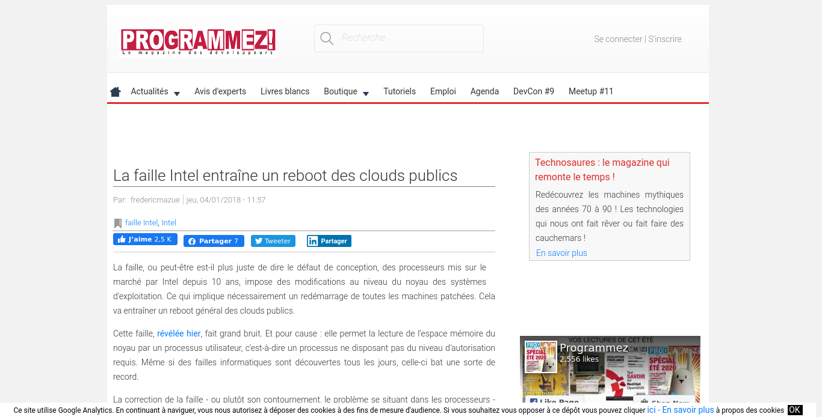The width and height of the screenshot is (822, 417).
Task: Click the magnifying glass search icon
Action: [x=327, y=38]
